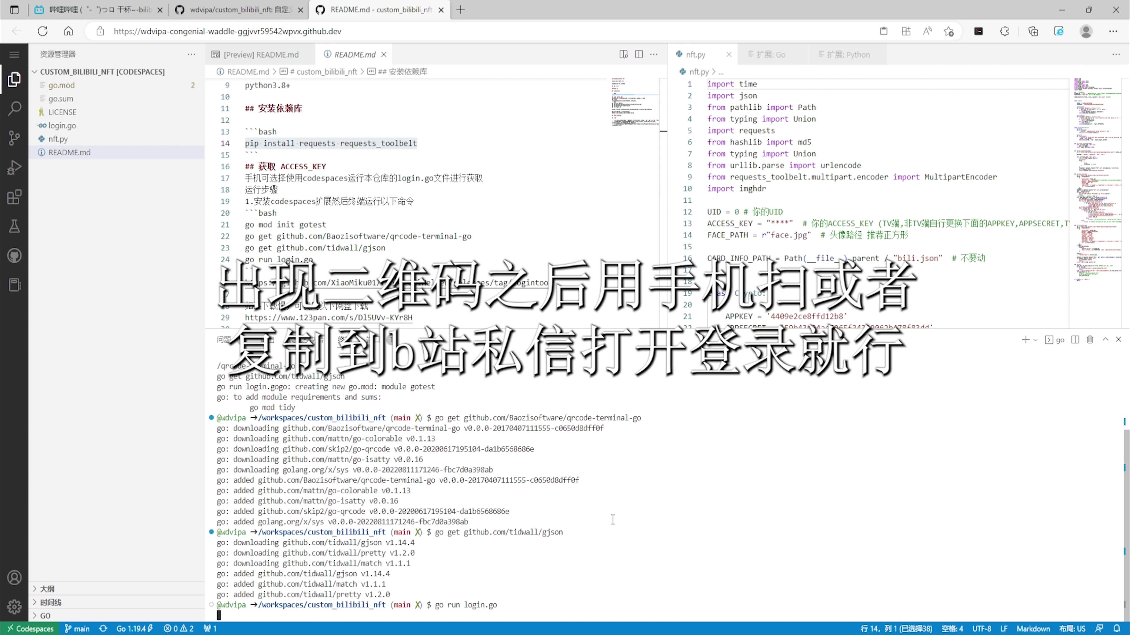1130x635 pixels.
Task: Open errors and warnings count in status bar
Action: pyautogui.click(x=179, y=629)
